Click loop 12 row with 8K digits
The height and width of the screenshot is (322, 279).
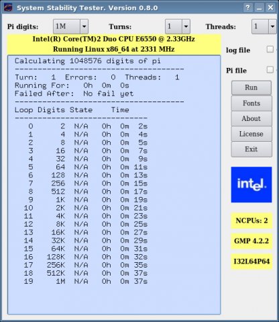click(86, 224)
